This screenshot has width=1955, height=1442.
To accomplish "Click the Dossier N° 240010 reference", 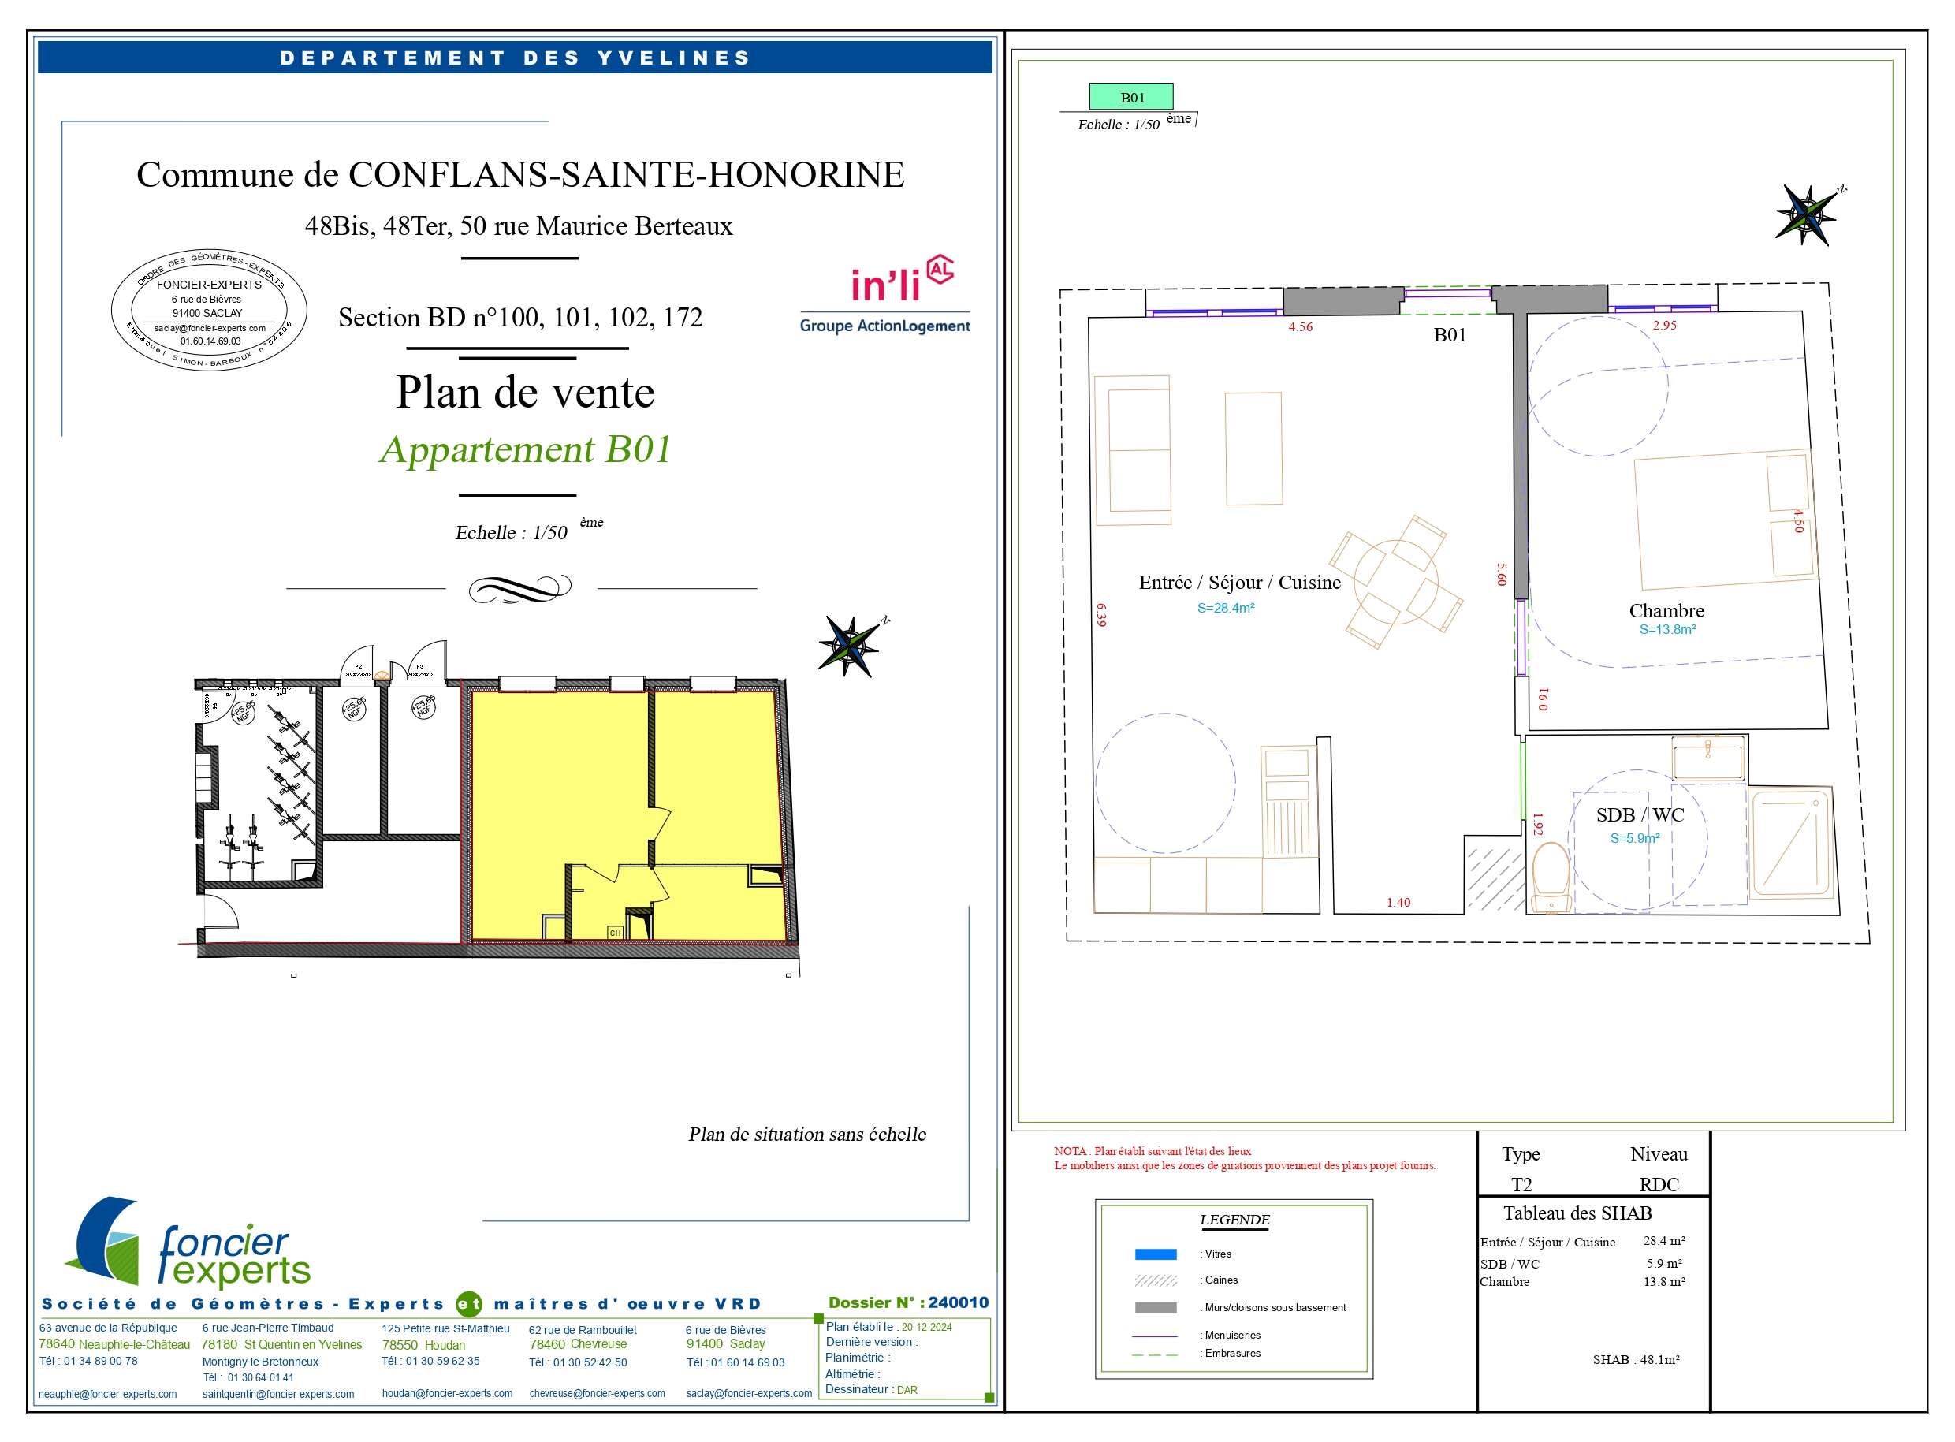I will coord(907,1303).
